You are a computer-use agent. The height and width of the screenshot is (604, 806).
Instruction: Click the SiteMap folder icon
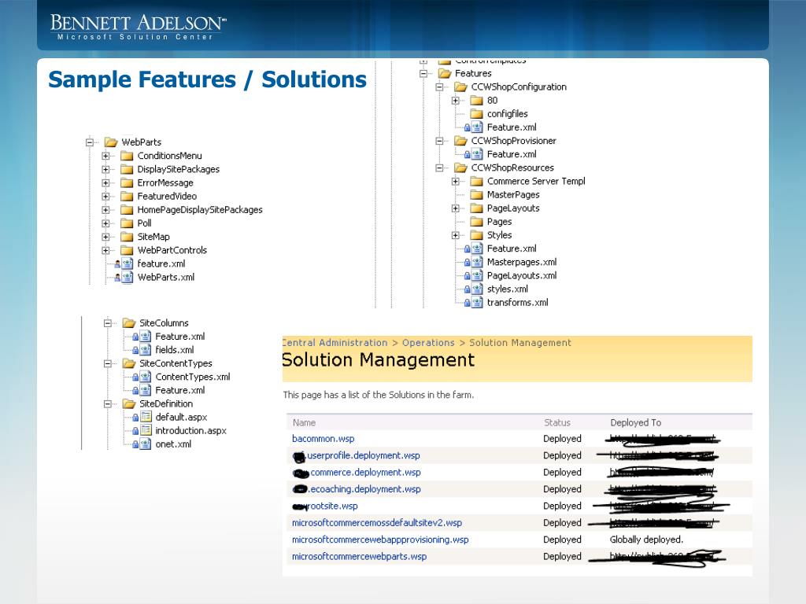[127, 237]
